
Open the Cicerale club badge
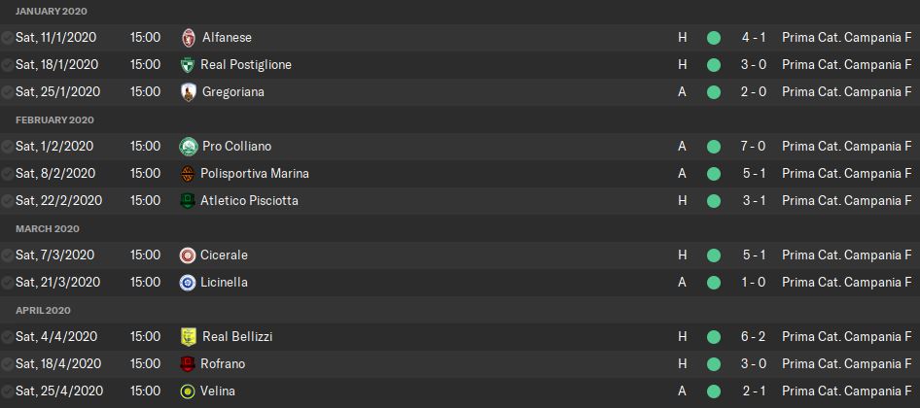coord(188,255)
